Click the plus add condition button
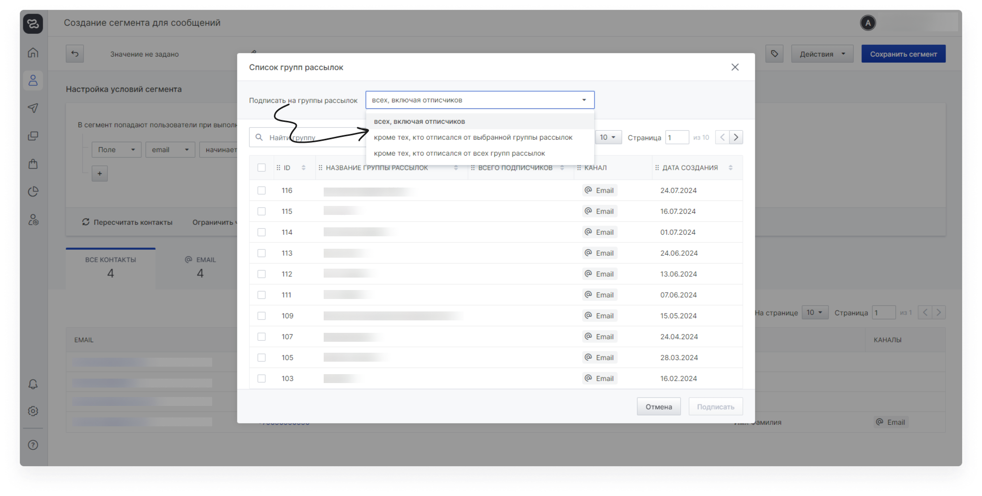Screen dimensions: 982x496 pyautogui.click(x=100, y=173)
